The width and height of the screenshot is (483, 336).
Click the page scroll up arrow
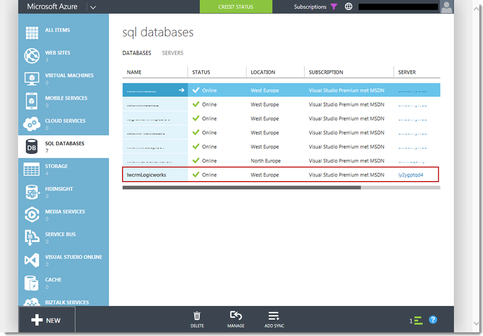point(476,9)
